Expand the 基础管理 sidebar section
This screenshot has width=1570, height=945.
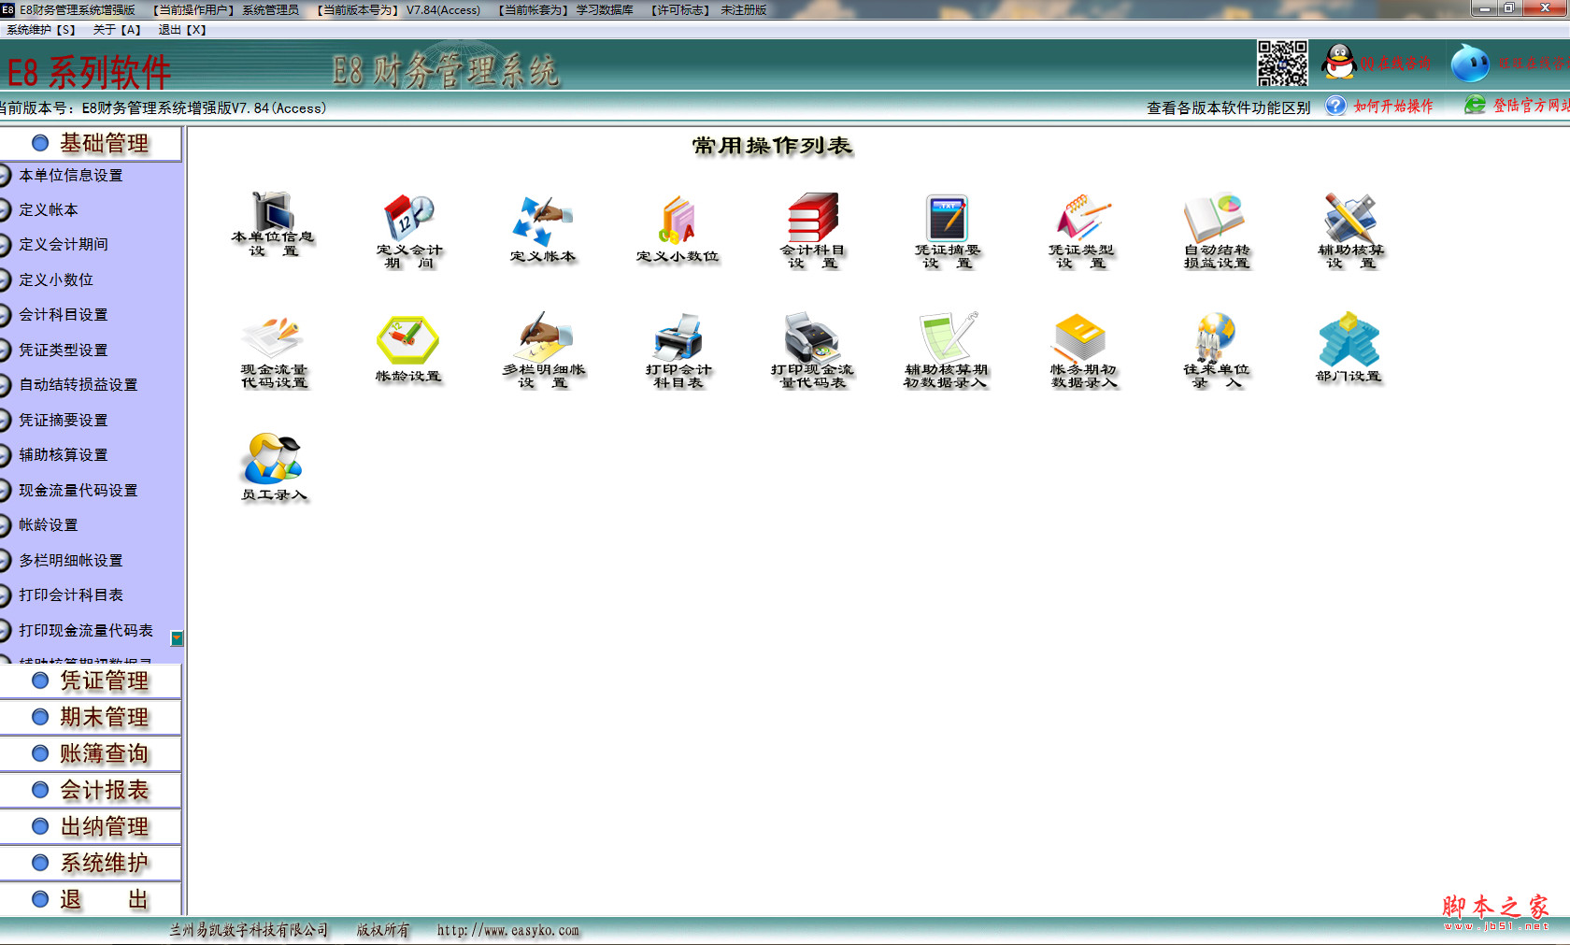click(91, 143)
